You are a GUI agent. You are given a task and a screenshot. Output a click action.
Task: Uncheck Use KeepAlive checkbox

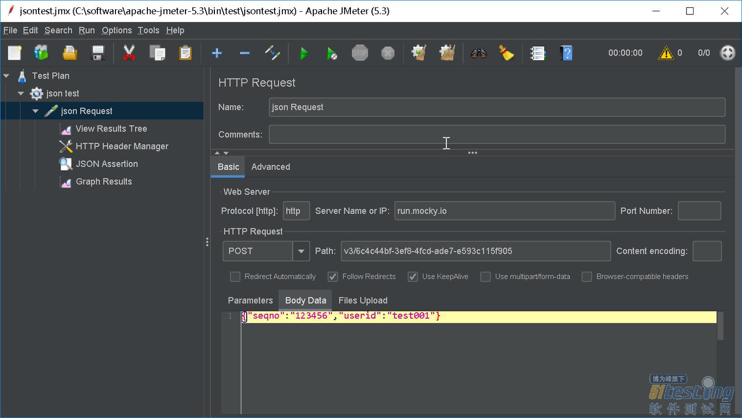click(x=413, y=277)
